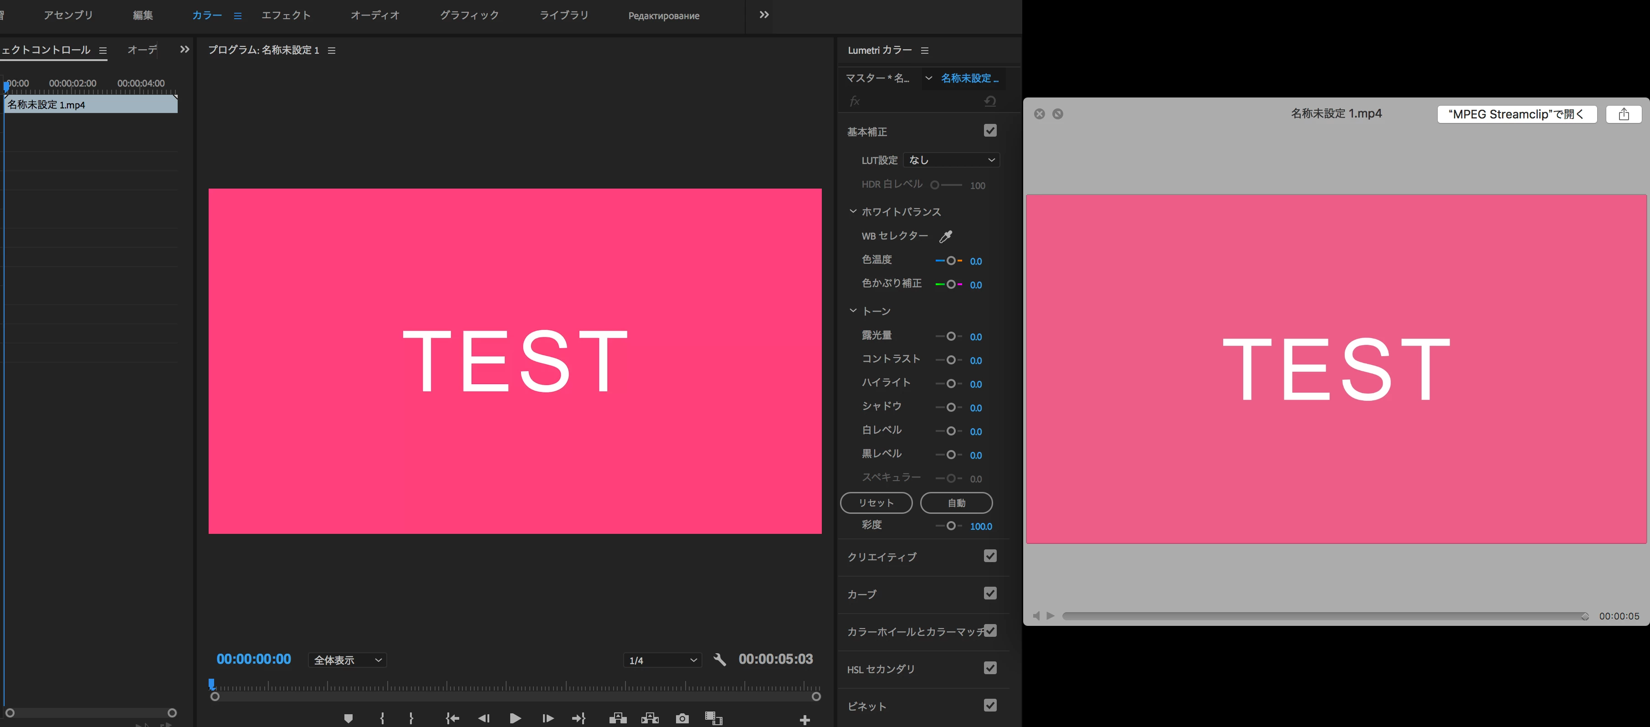Image resolution: width=1650 pixels, height=727 pixels.
Task: Switch to the ライブラリ workspace
Action: click(x=564, y=15)
